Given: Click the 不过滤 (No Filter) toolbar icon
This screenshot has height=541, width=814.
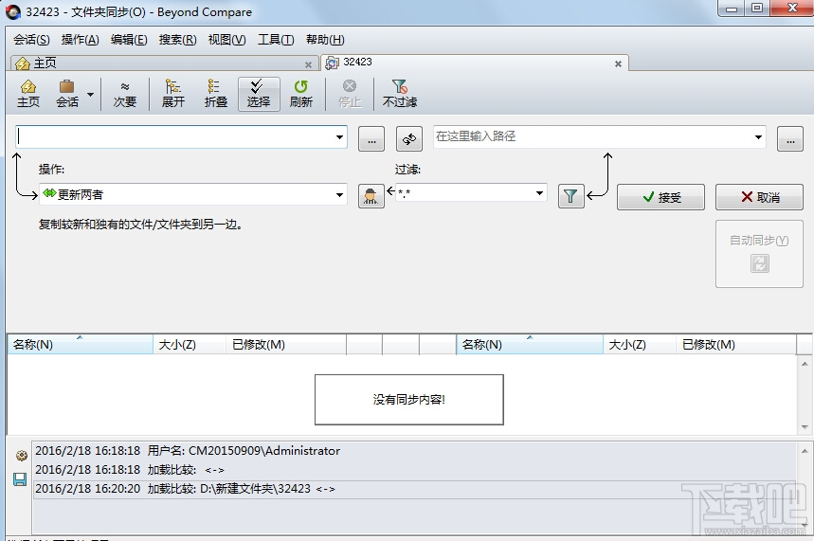Looking at the screenshot, I should (399, 94).
